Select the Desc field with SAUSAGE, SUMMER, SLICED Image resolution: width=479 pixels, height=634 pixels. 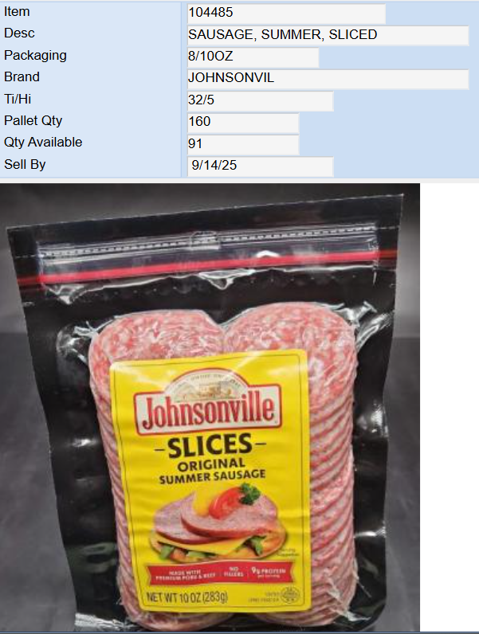tap(328, 35)
